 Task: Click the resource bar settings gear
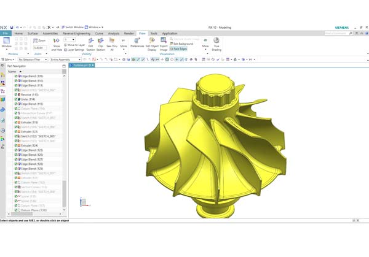pyautogui.click(x=2, y=66)
